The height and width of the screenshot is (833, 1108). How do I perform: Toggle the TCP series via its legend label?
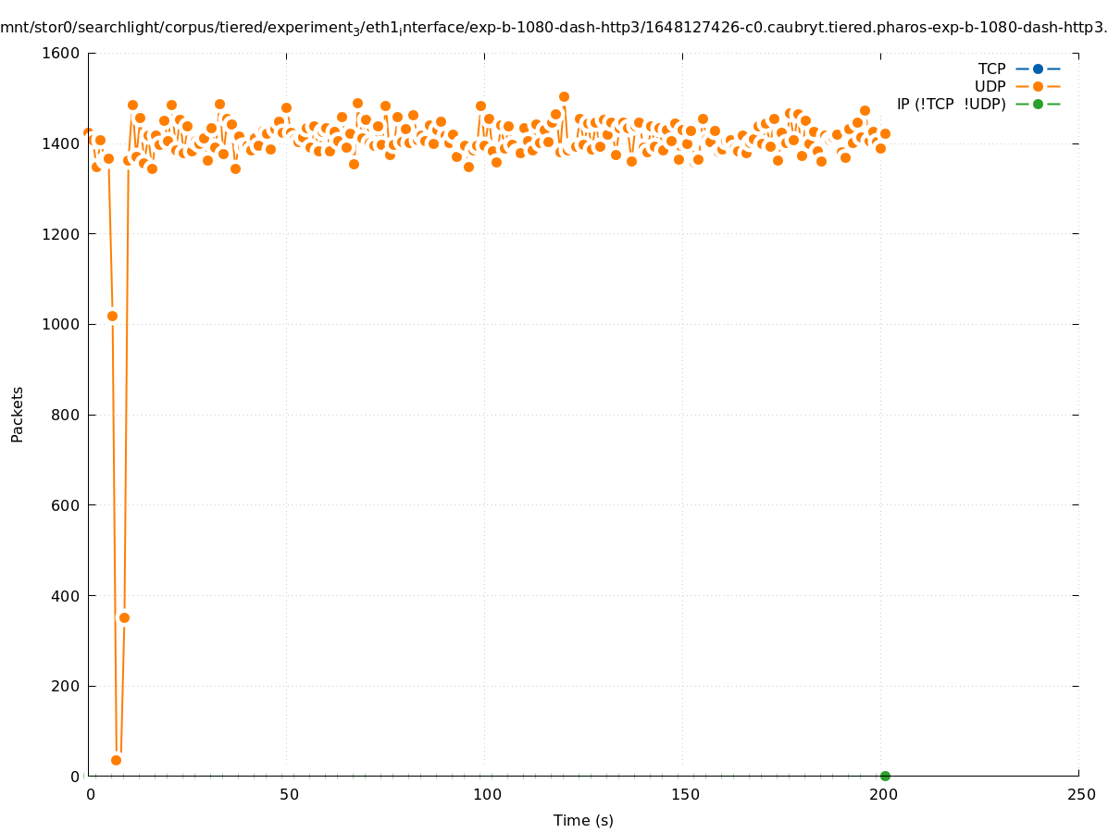click(991, 68)
